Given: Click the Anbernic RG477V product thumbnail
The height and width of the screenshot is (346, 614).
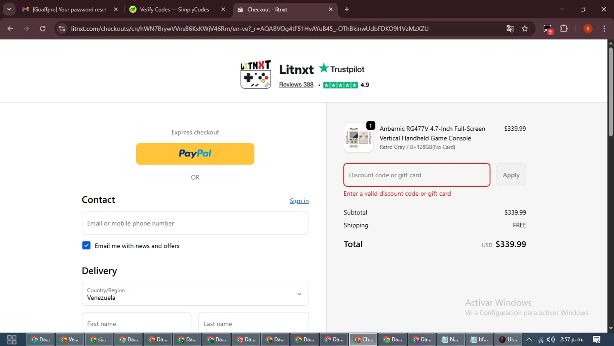Looking at the screenshot, I should coord(359,138).
